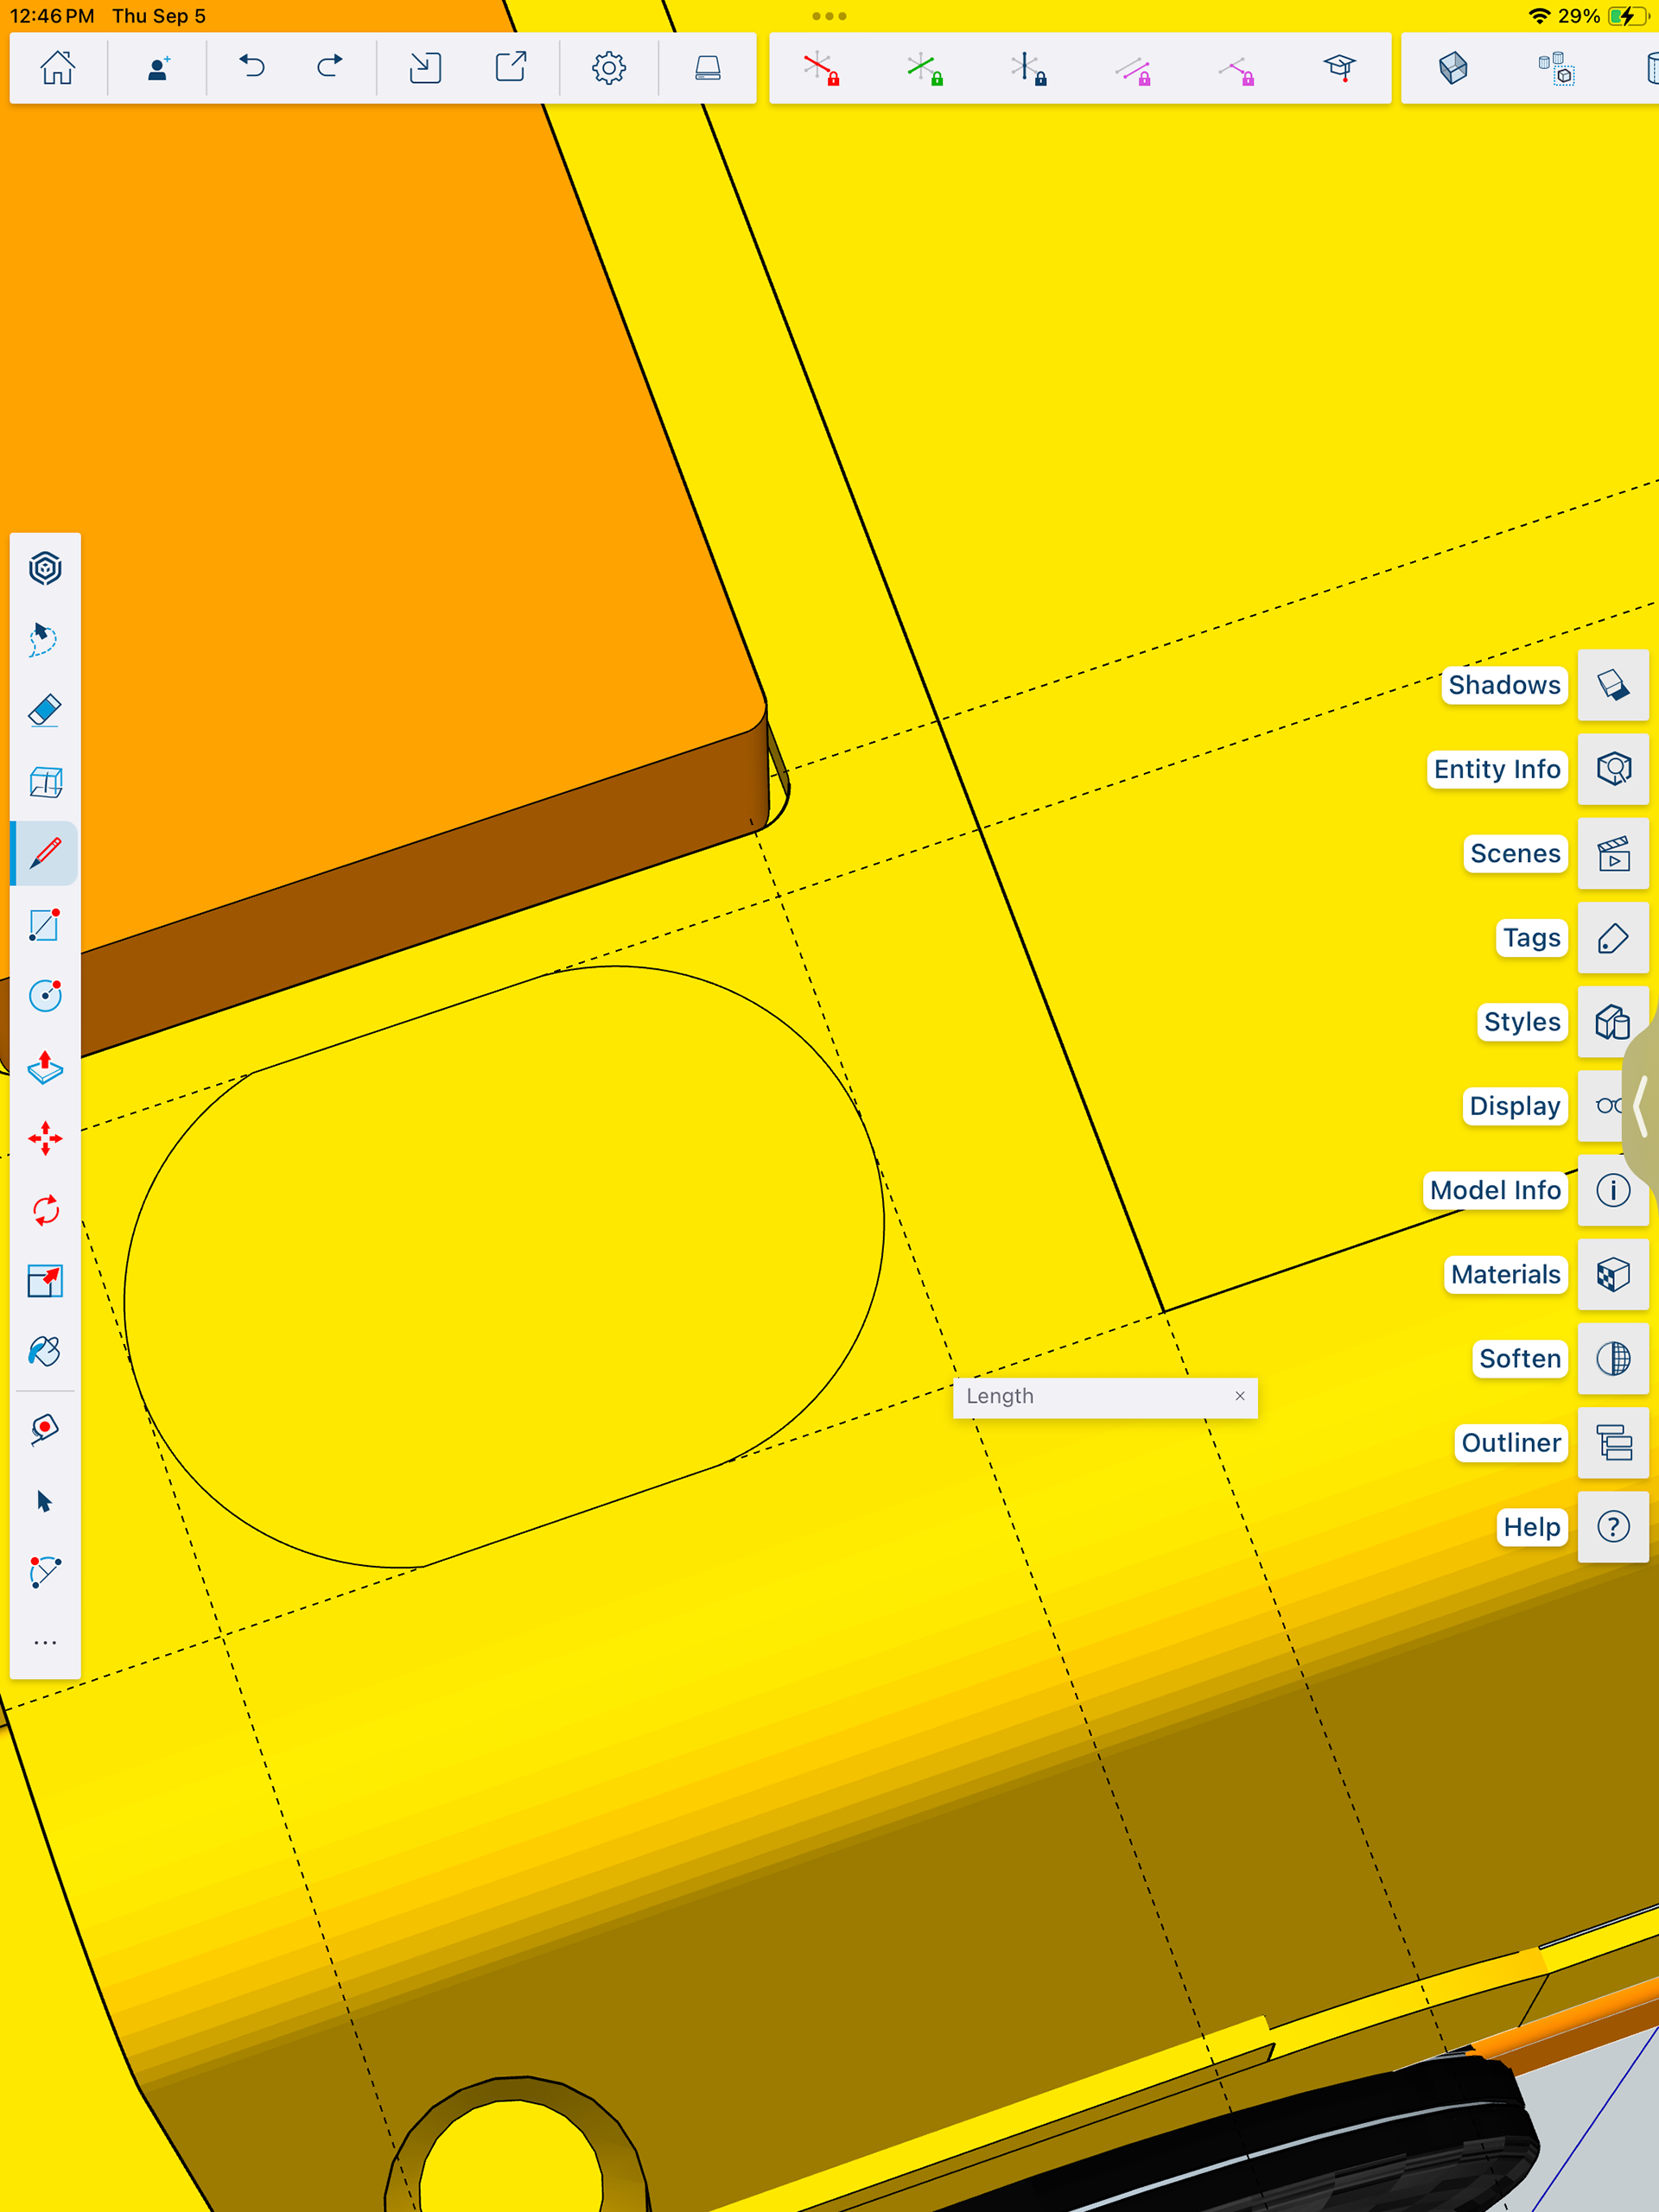Select the Circle drawing tool
This screenshot has width=1659, height=2212.
coord(45,996)
